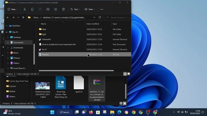This screenshot has height=116, width=207.
Task: Expand the Downloads tree node
Action: click(8, 48)
